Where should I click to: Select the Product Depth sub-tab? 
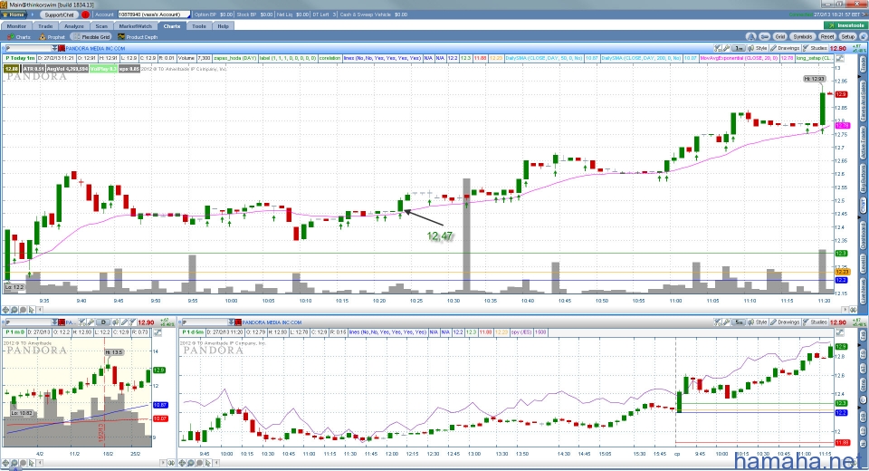(138, 37)
